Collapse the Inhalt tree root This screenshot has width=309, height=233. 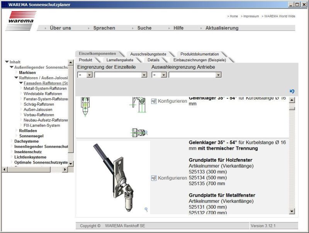[7, 62]
